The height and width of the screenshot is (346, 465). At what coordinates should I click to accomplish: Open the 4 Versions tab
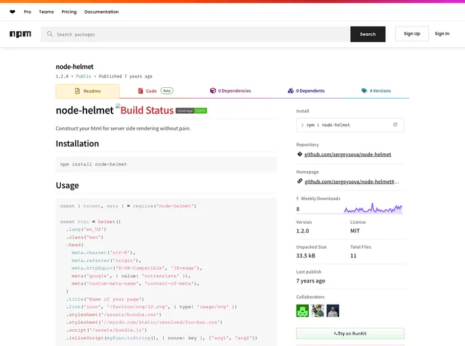click(x=376, y=91)
